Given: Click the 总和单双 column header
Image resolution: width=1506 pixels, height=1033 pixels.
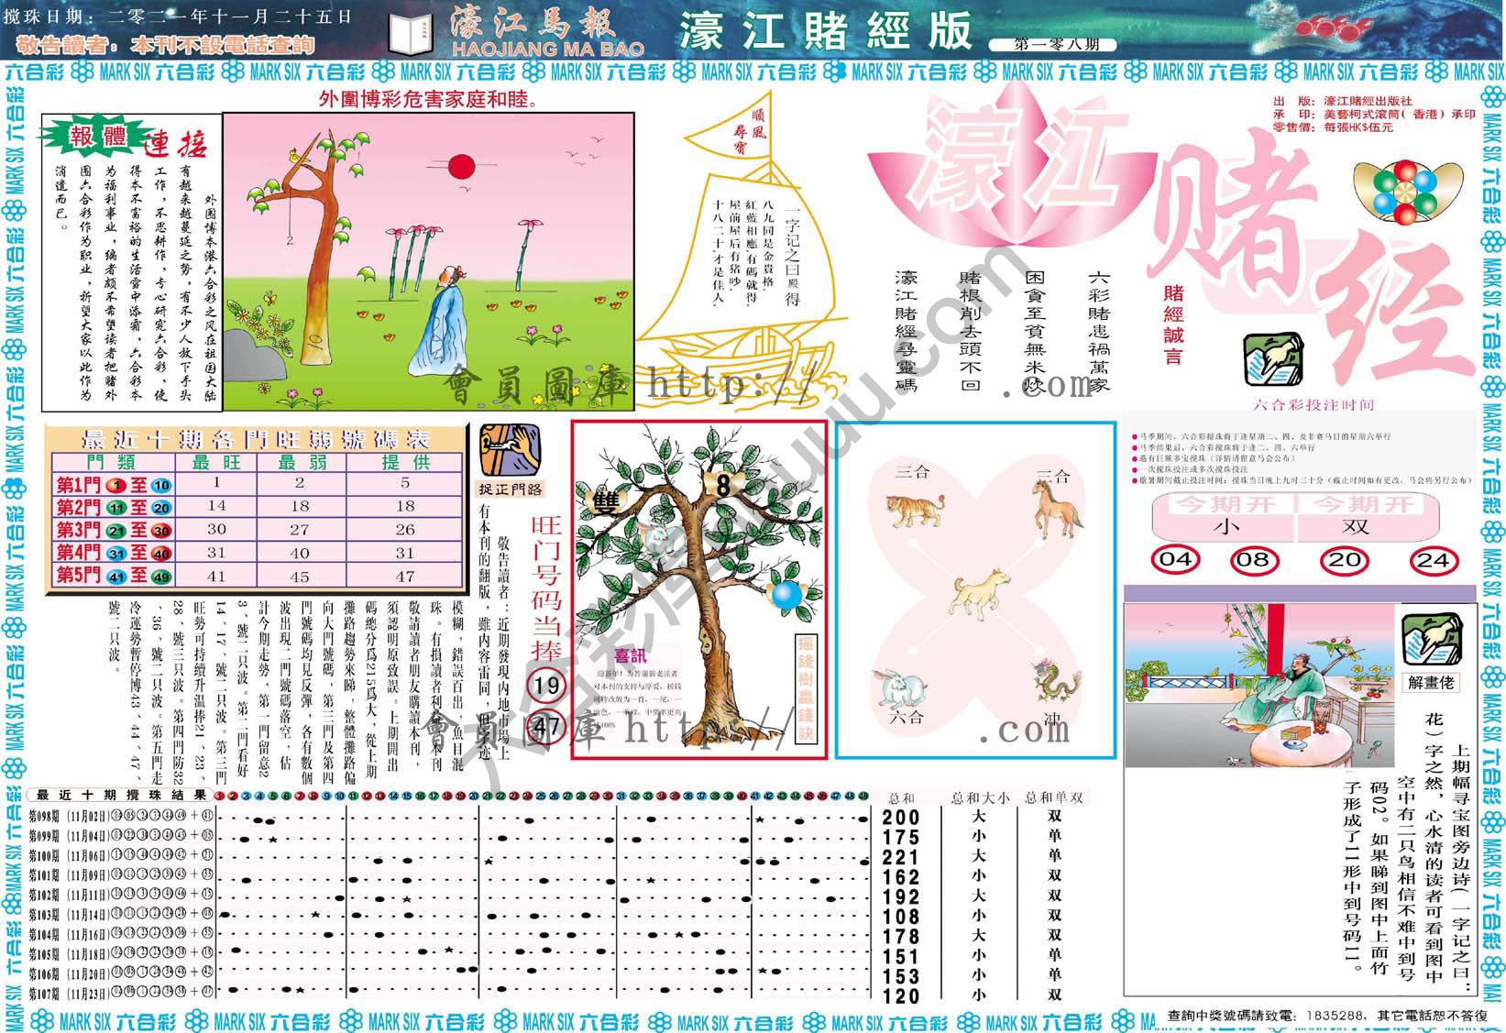Looking at the screenshot, I should pyautogui.click(x=1054, y=797).
